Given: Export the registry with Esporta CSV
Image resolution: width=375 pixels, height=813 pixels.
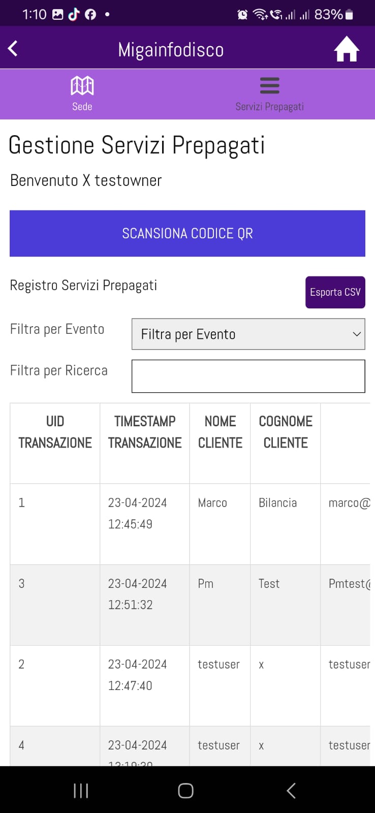Looking at the screenshot, I should point(335,292).
